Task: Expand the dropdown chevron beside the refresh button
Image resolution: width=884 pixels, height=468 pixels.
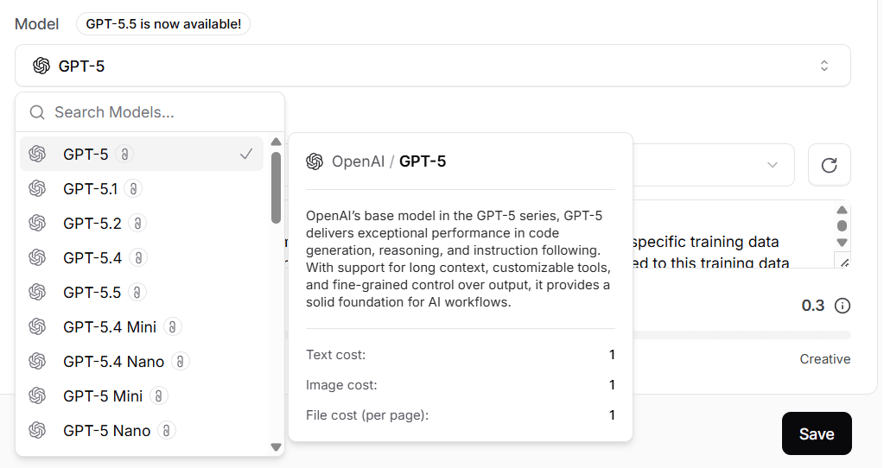Action: pyautogui.click(x=773, y=165)
